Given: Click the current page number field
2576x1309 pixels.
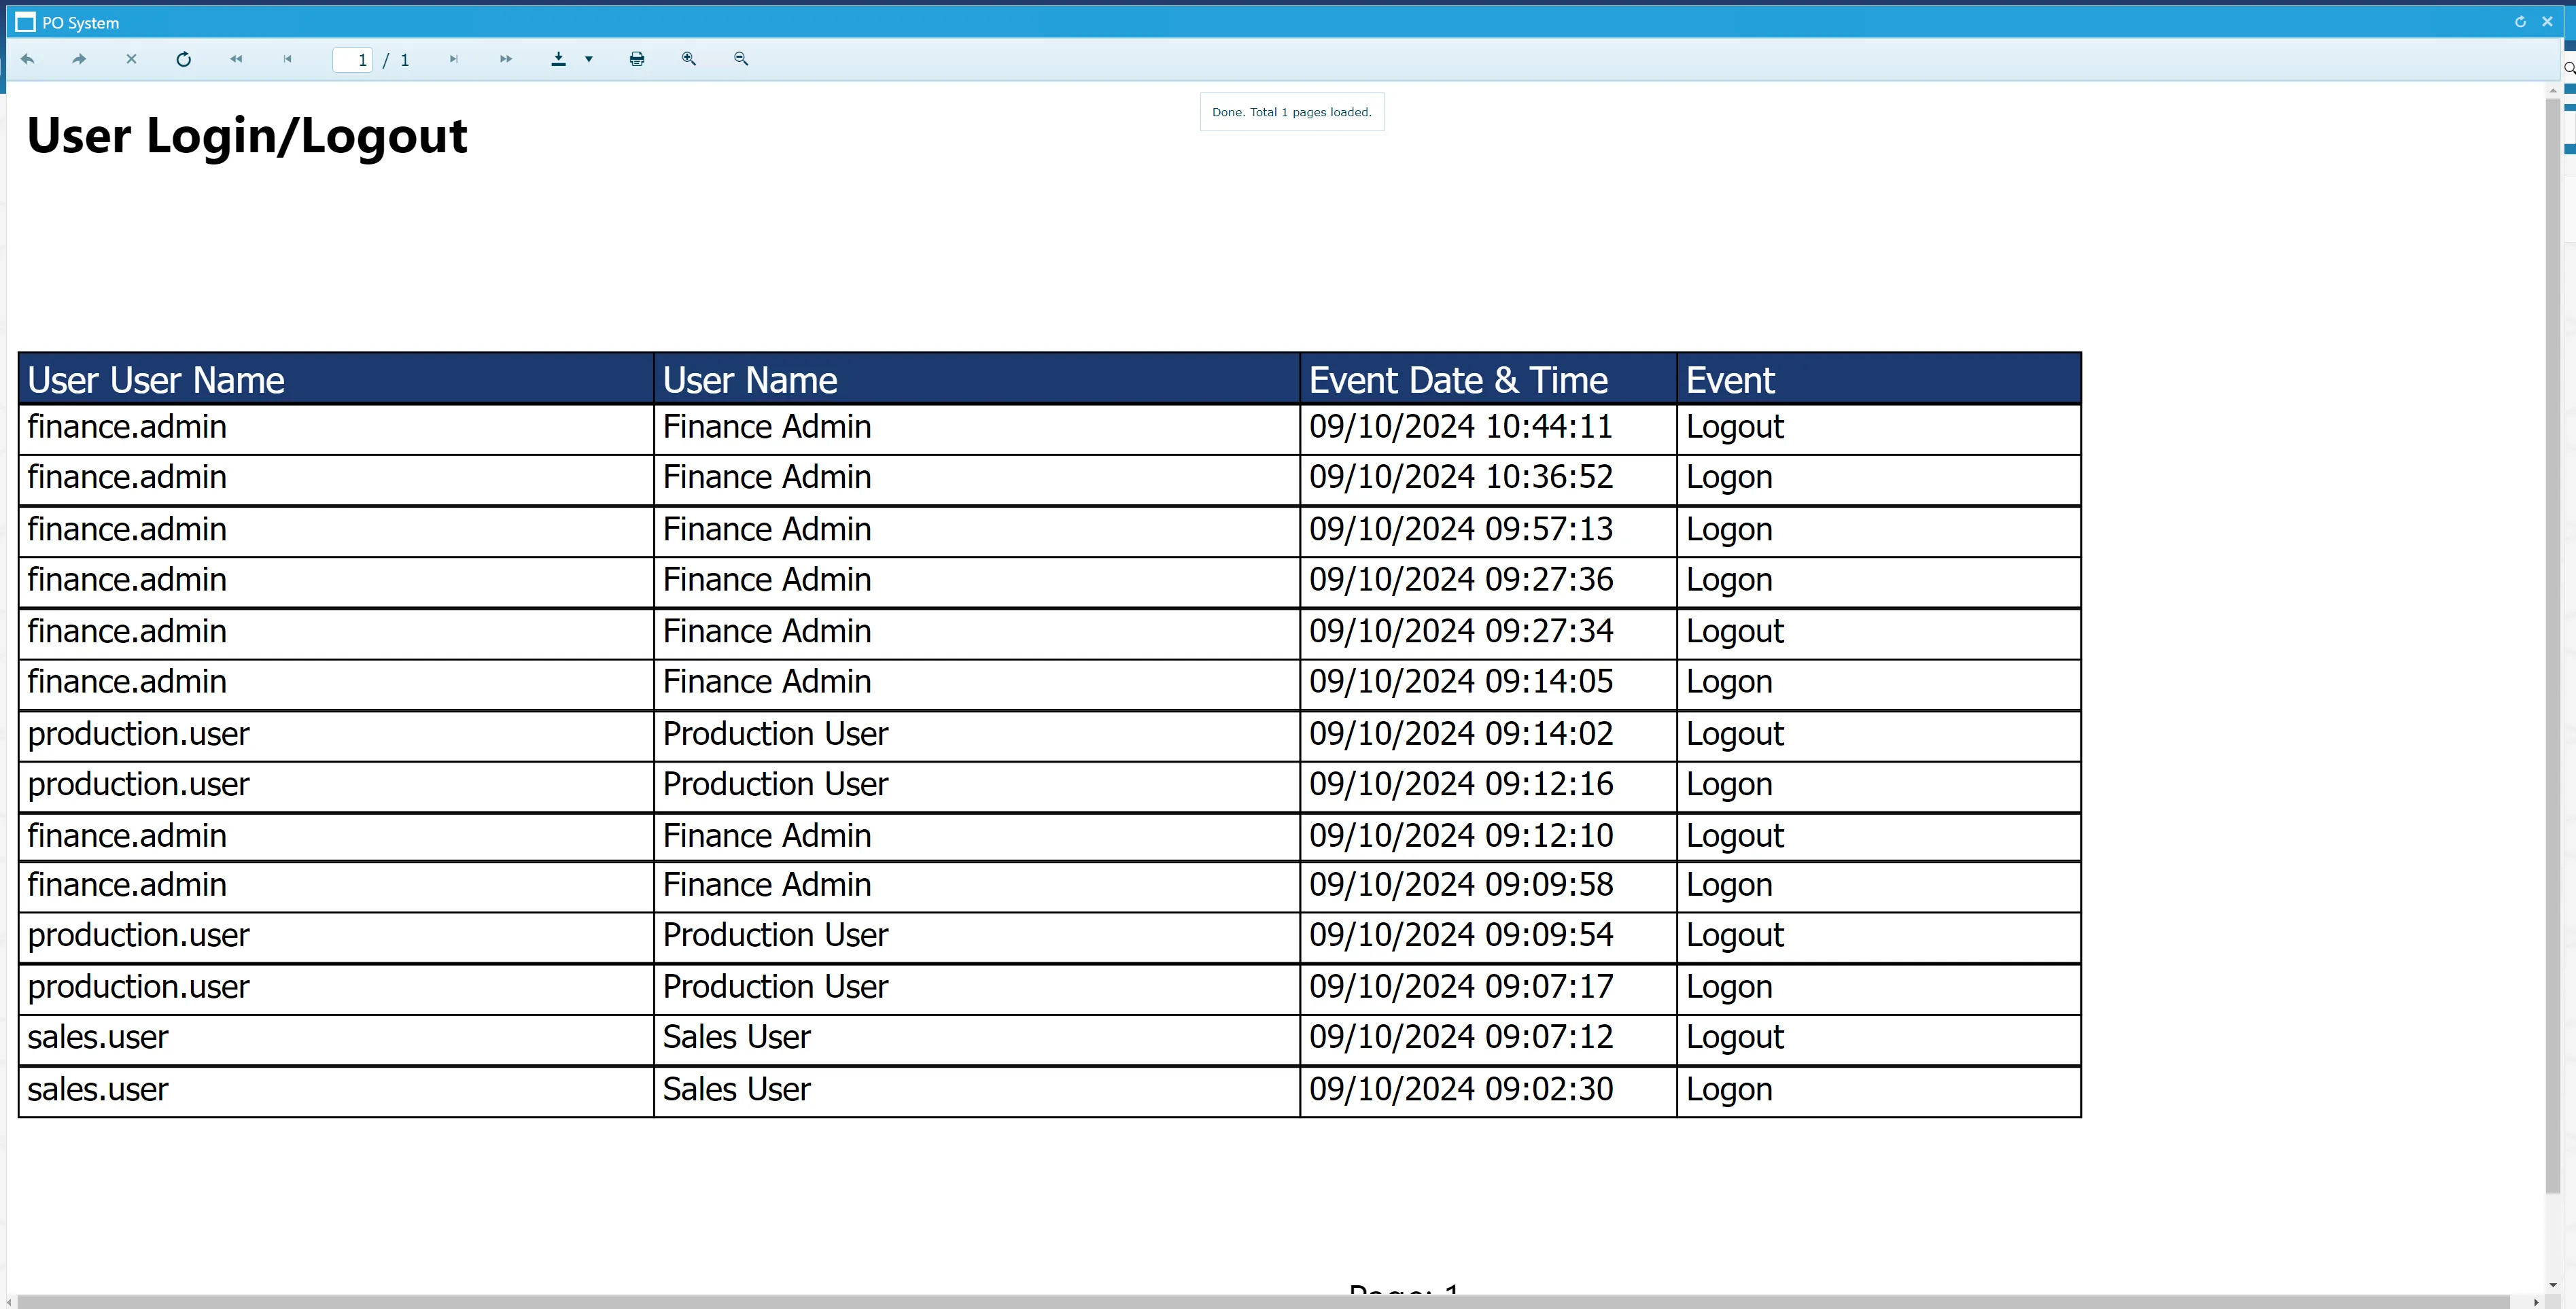Looking at the screenshot, I should pos(352,60).
